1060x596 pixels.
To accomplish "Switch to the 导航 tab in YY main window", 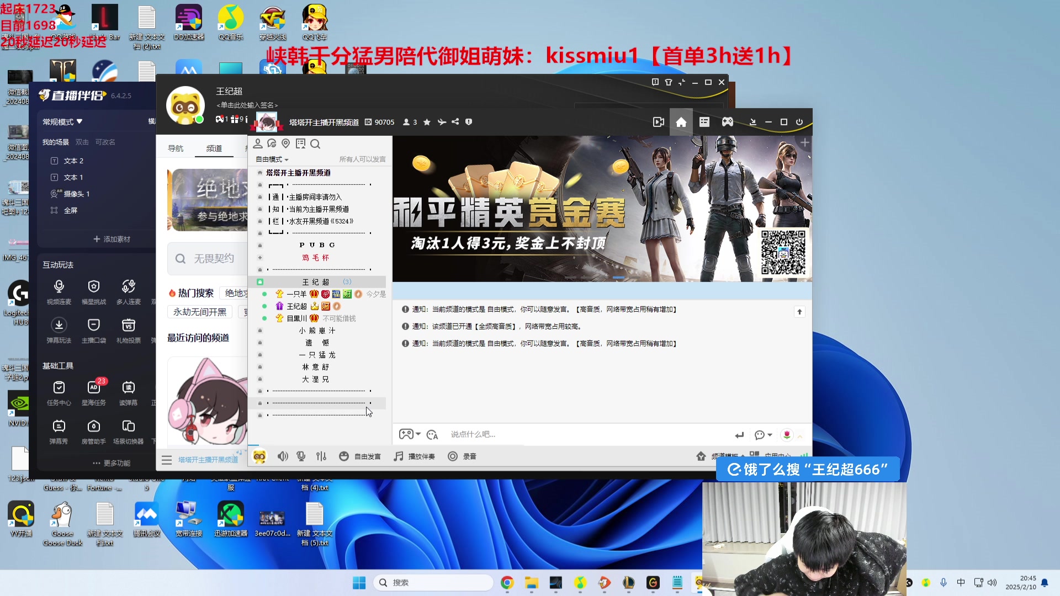I will point(176,148).
